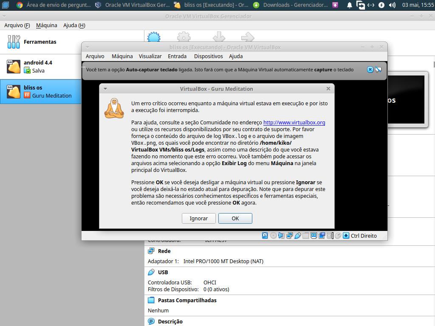Click Adaptador 1 Intel PRO/1000 text
Viewport: 435px width, 326px height.
(206, 261)
